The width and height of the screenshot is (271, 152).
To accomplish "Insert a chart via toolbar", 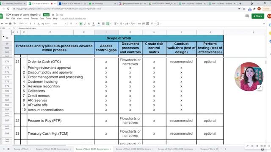I will (x=148, y=24).
